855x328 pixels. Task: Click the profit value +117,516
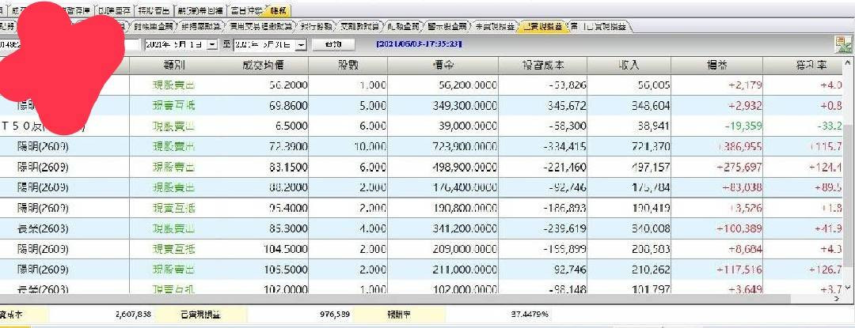click(737, 270)
